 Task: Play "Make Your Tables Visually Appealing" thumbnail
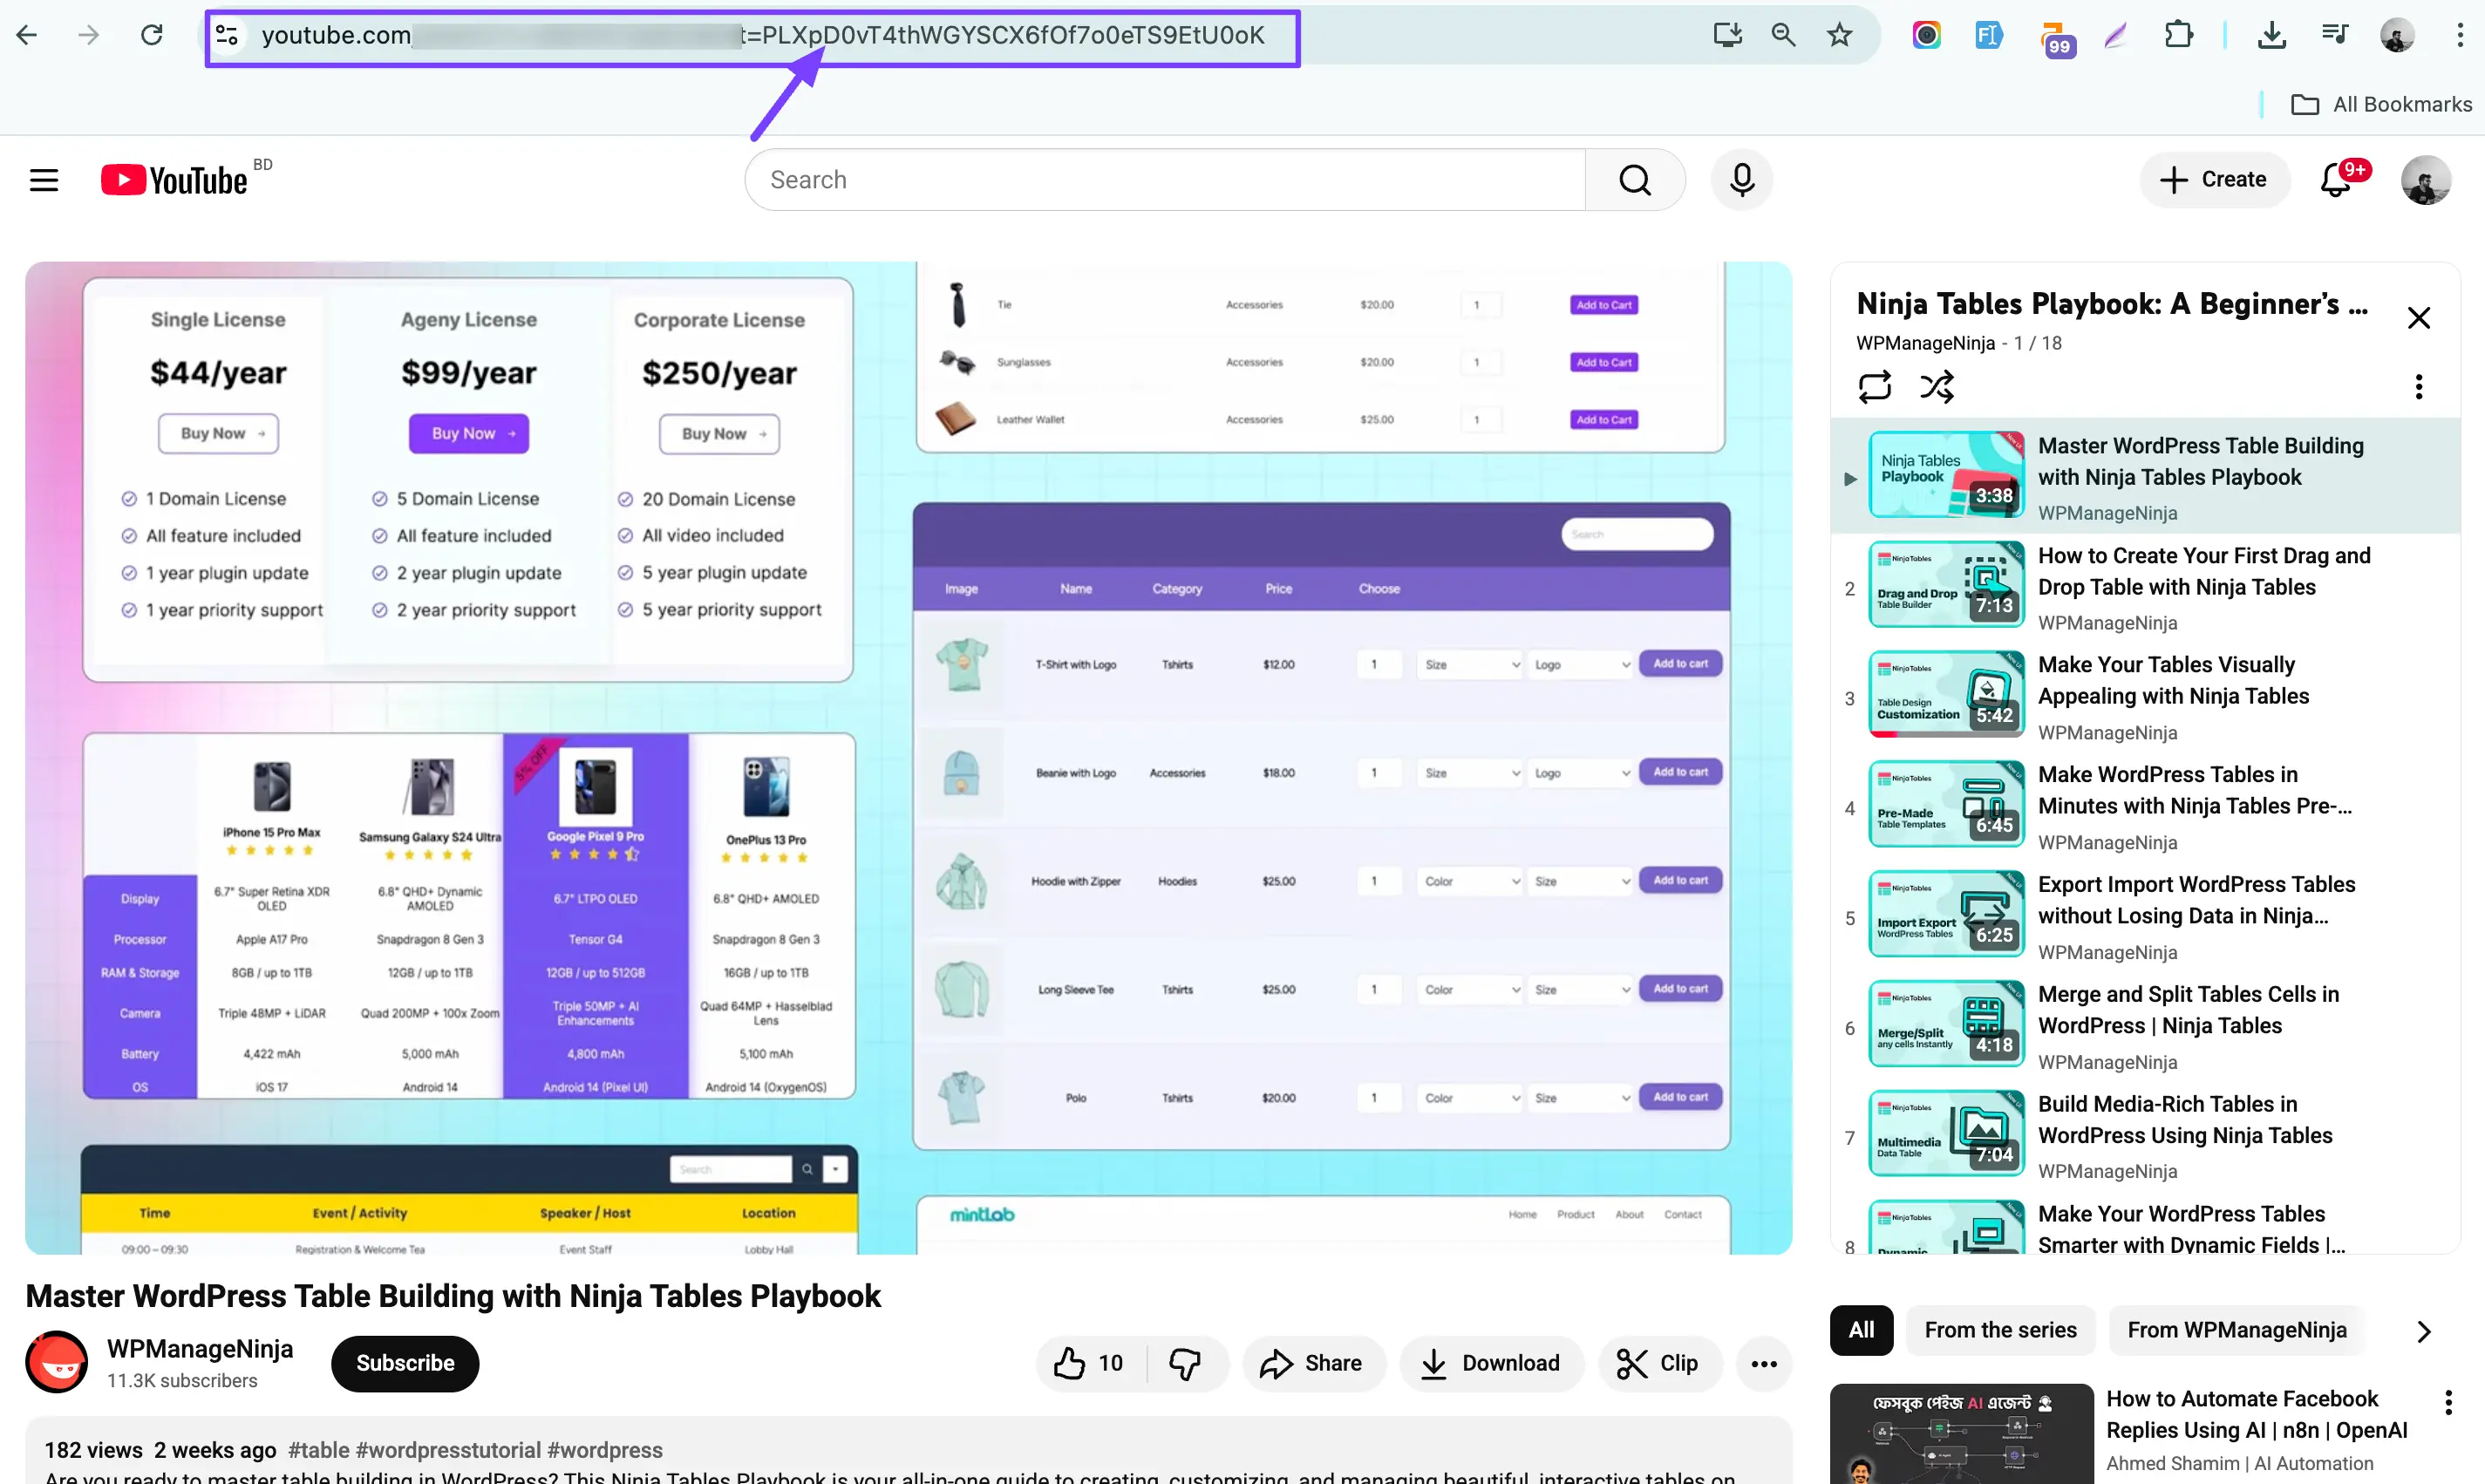1946,695
